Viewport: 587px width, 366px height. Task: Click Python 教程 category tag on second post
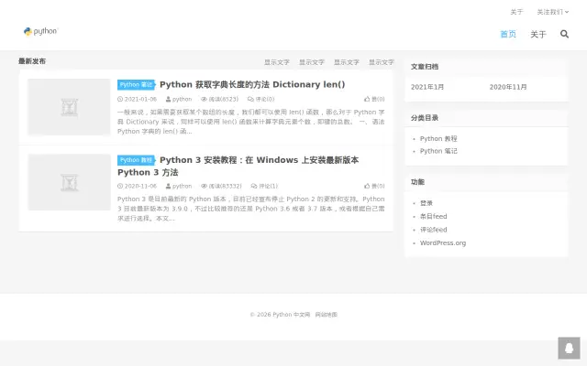(x=136, y=160)
